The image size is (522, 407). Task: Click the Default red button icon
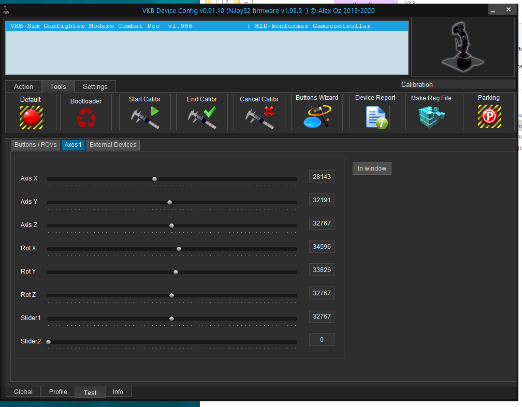pyautogui.click(x=31, y=117)
